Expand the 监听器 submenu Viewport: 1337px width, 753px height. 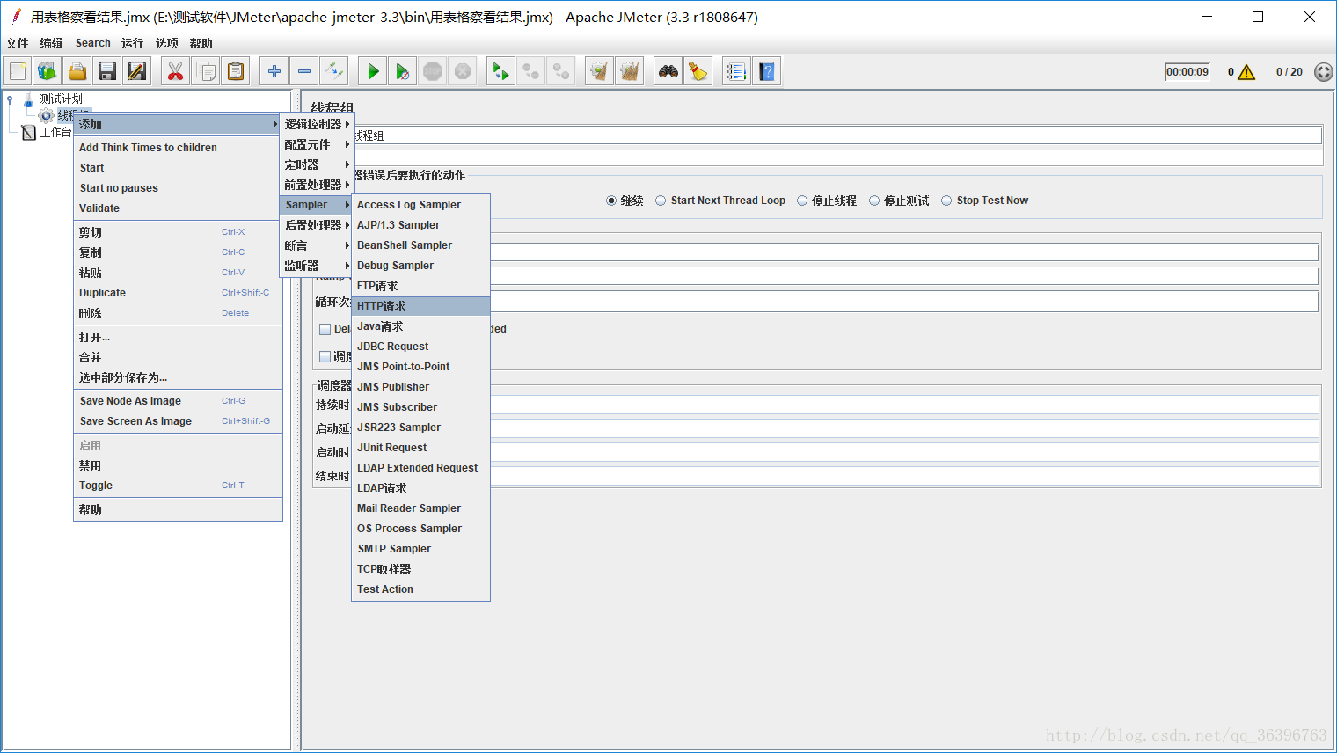click(317, 266)
